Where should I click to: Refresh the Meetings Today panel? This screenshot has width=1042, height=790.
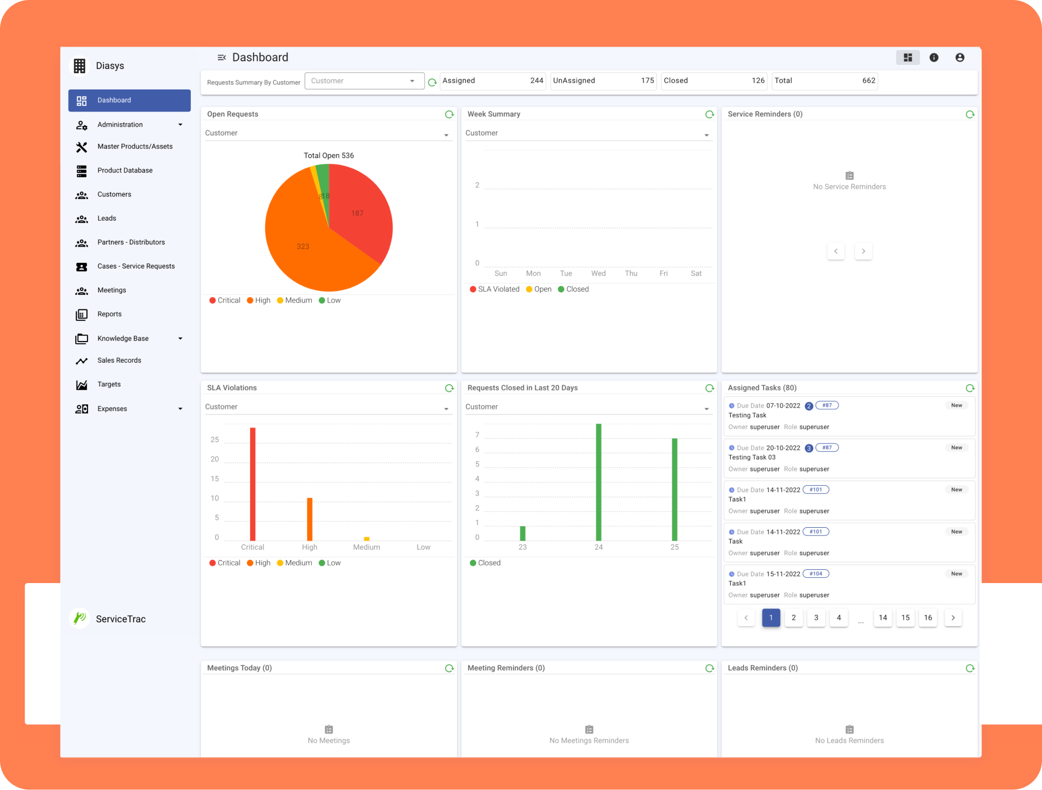(449, 668)
